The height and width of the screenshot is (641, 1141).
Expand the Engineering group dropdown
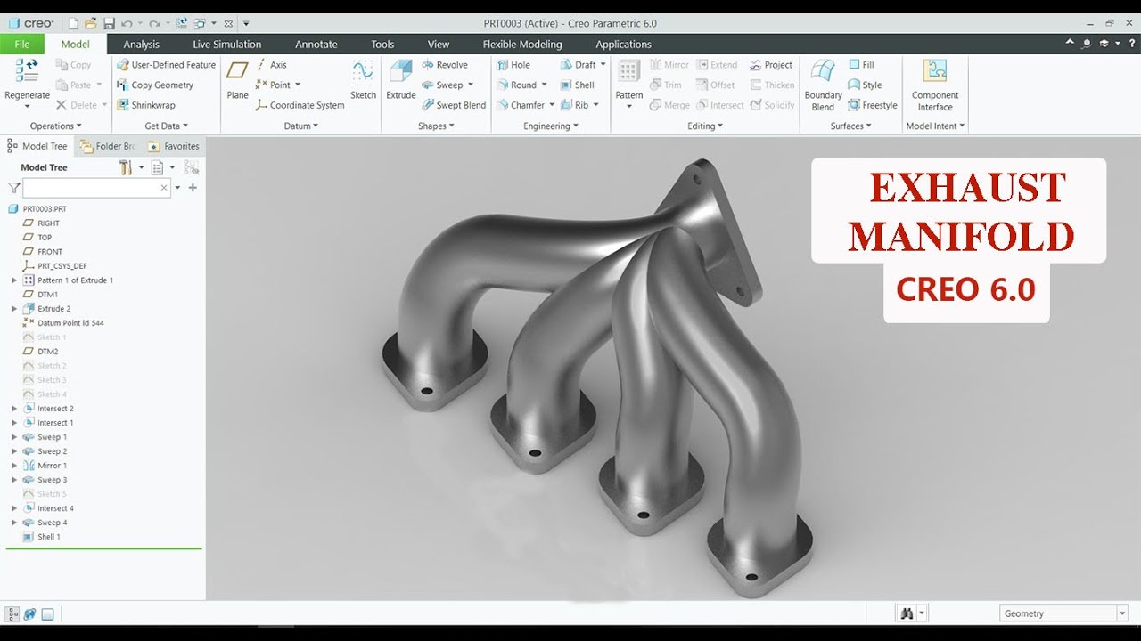tap(551, 126)
